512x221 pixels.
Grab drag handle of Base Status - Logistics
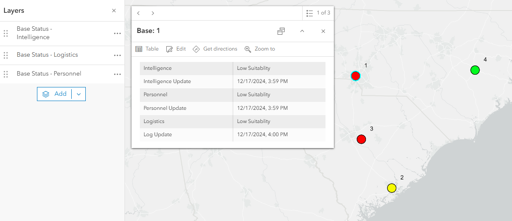click(x=6, y=55)
